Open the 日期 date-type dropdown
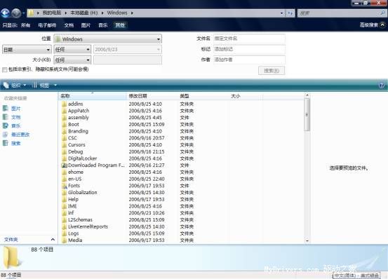388x279 pixels. click(27, 50)
